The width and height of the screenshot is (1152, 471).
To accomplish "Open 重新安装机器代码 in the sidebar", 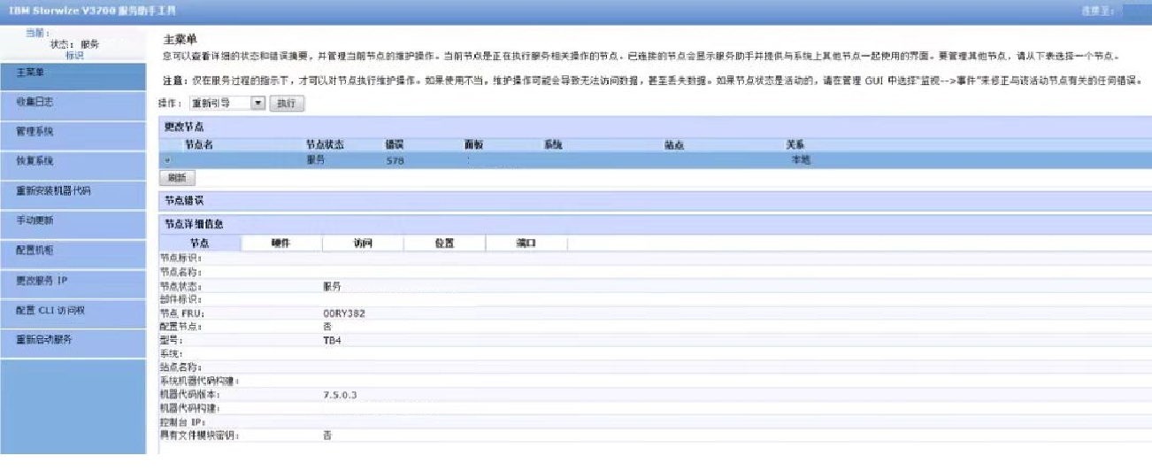I will coord(73,192).
